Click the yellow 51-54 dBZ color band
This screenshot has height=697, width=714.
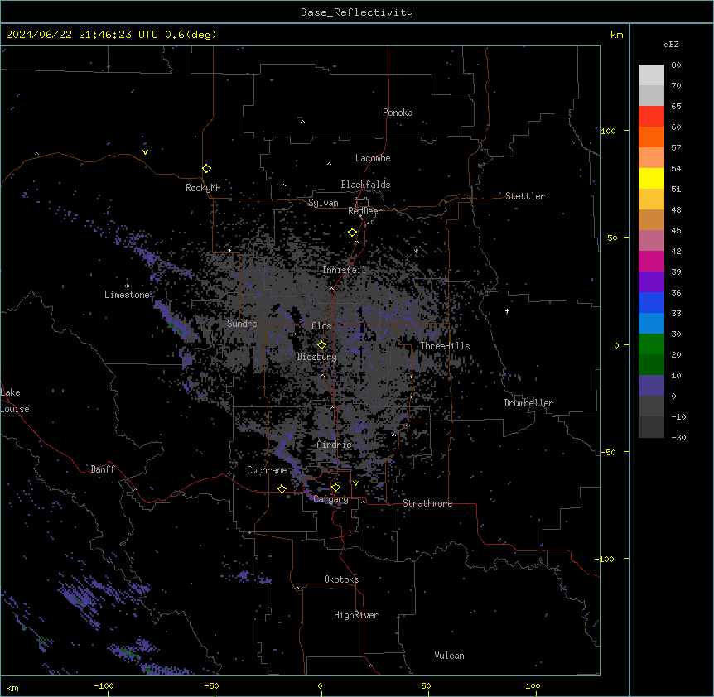coord(651,178)
